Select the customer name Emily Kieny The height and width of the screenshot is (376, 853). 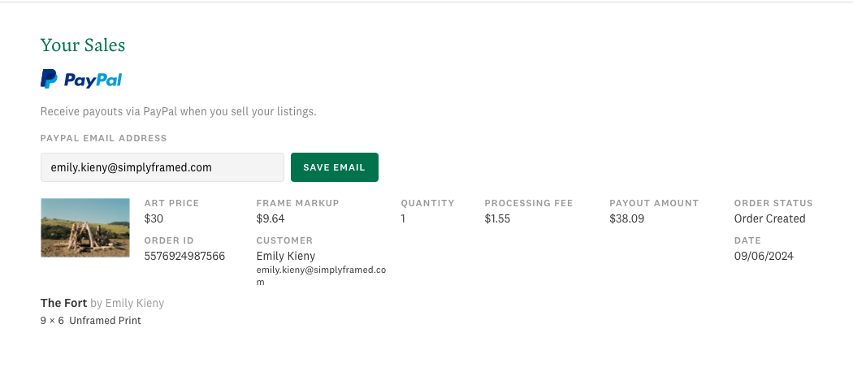[x=285, y=256]
